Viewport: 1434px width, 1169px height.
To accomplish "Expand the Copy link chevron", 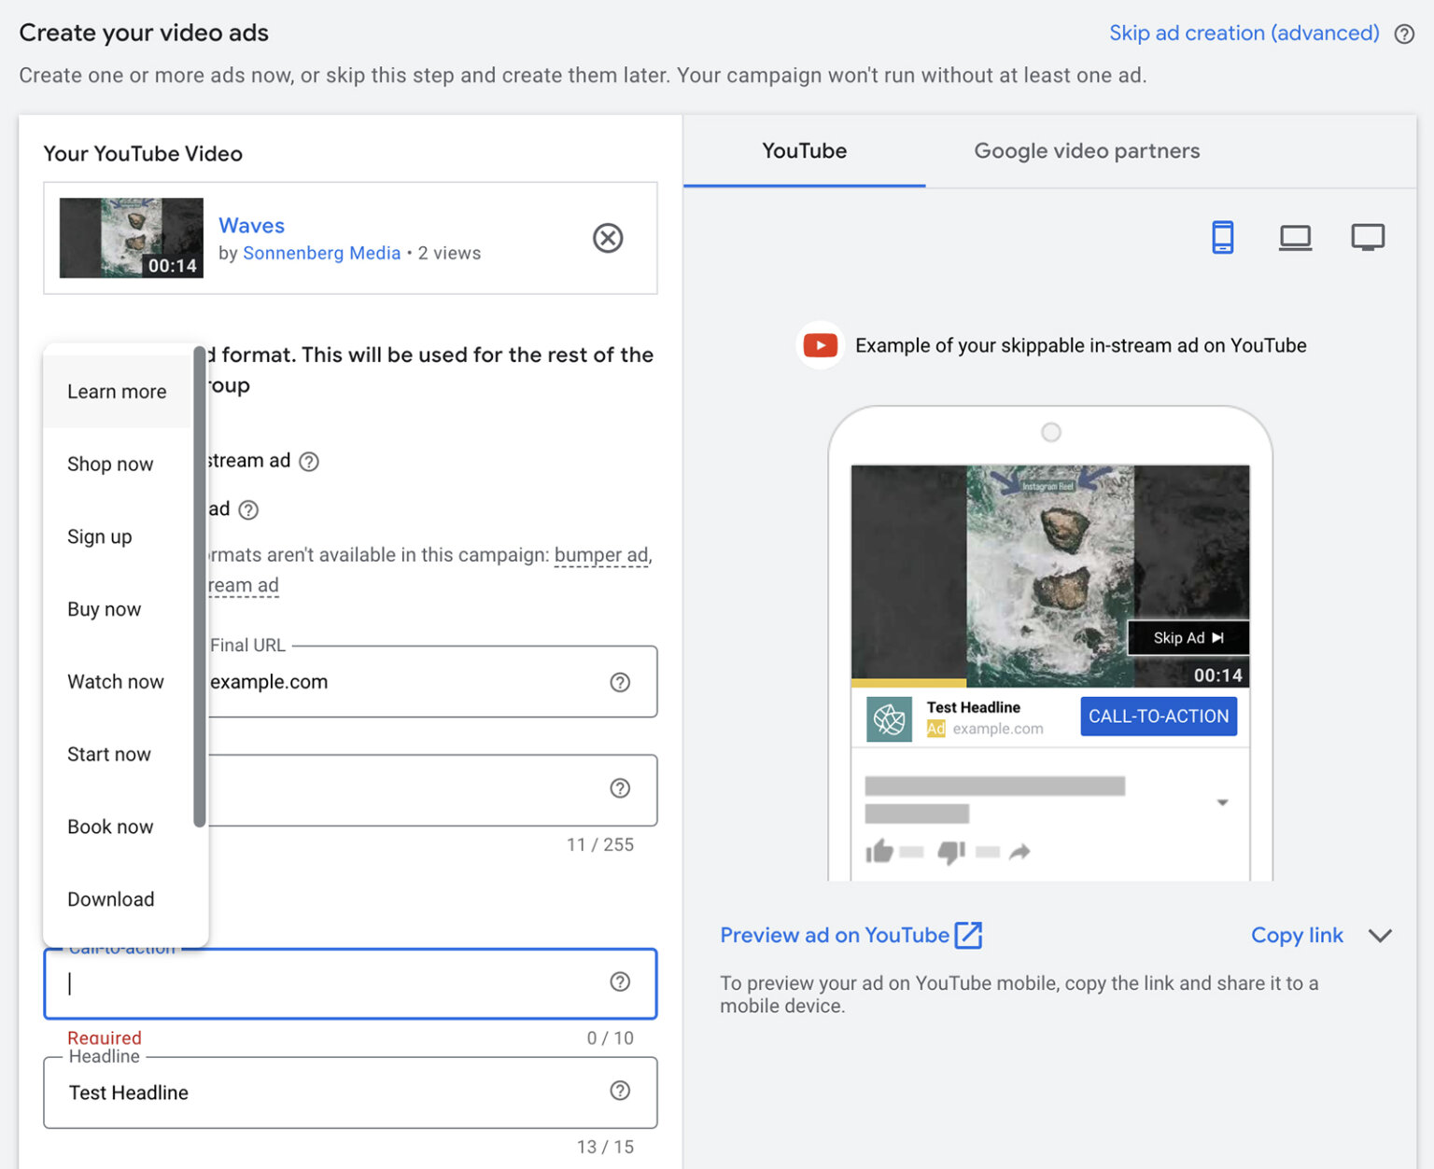I will pyautogui.click(x=1381, y=936).
